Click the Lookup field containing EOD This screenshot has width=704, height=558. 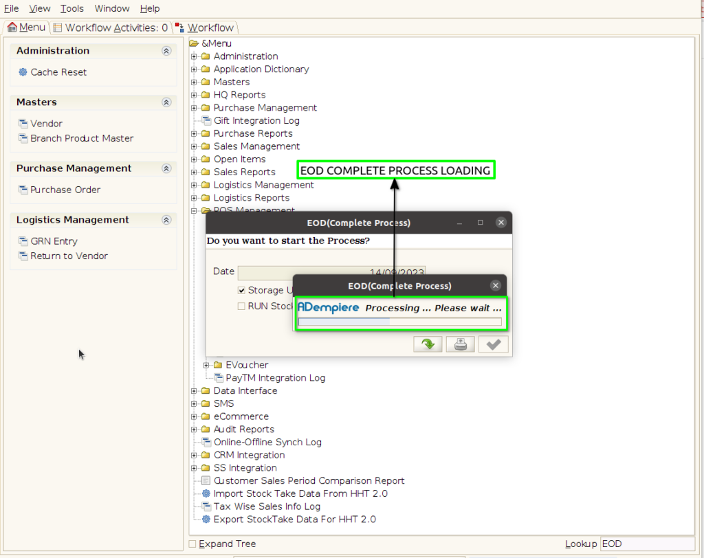click(x=648, y=544)
